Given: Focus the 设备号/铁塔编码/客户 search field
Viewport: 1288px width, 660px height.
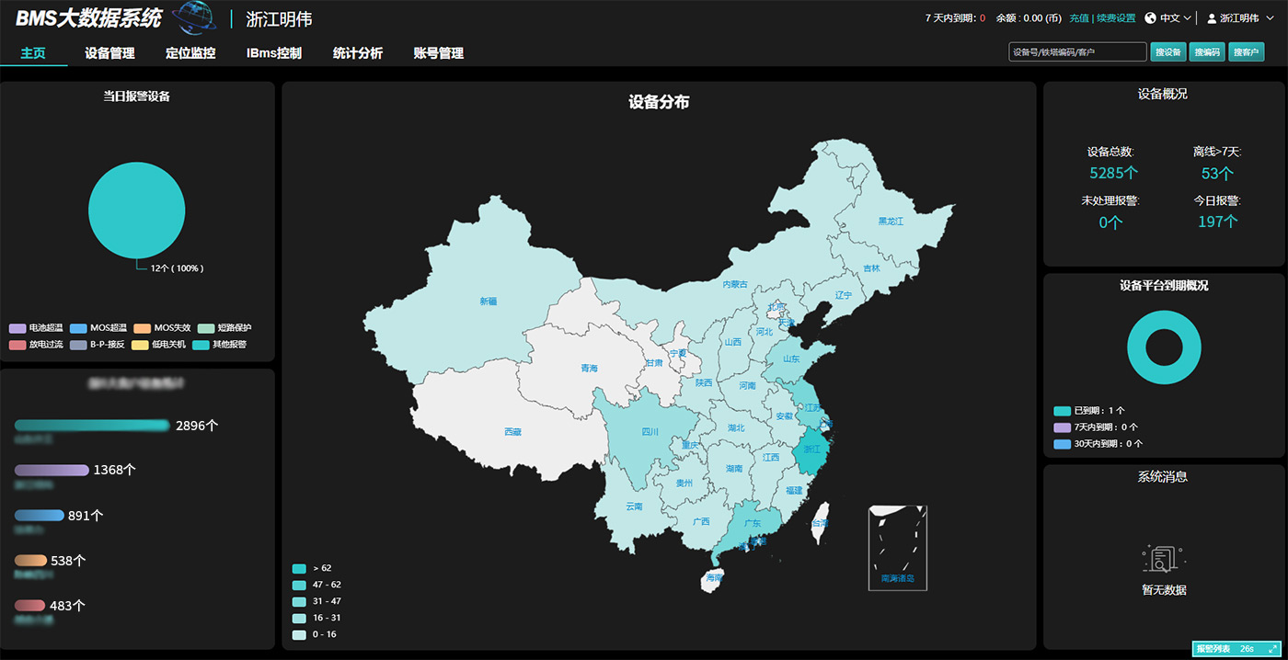Looking at the screenshot, I should [1077, 52].
